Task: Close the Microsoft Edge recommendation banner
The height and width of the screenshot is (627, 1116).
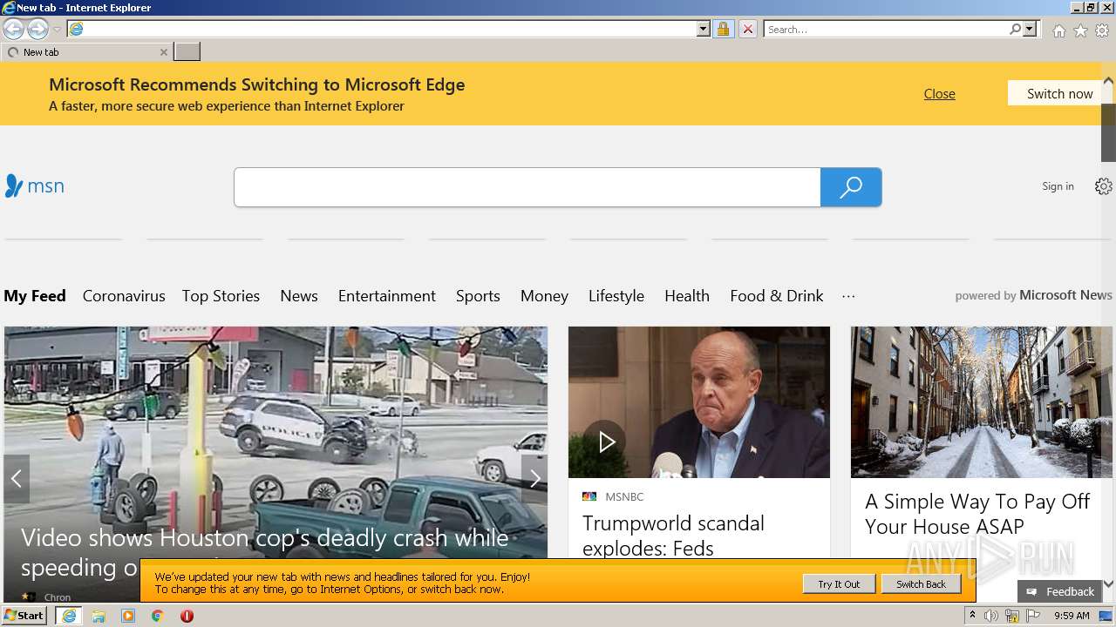Action: 939,93
